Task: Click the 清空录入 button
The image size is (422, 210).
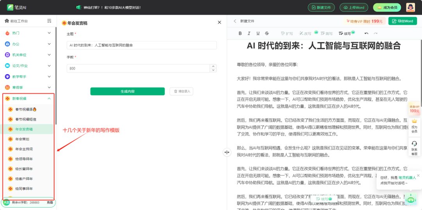Action: pos(181,91)
